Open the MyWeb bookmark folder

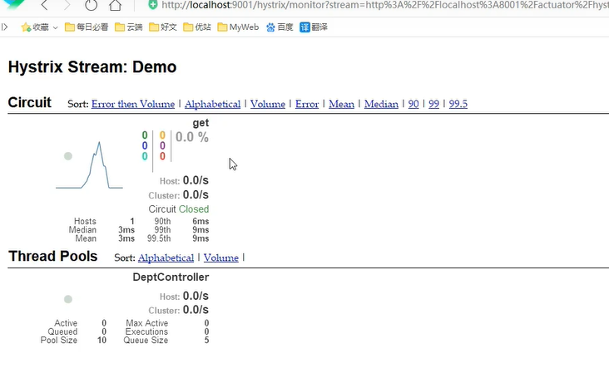pos(238,27)
